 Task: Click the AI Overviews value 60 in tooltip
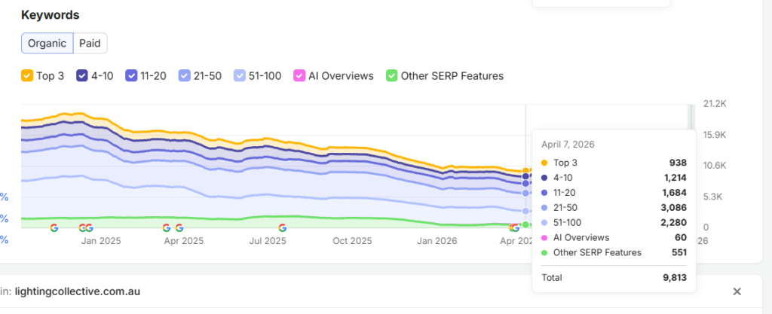681,238
